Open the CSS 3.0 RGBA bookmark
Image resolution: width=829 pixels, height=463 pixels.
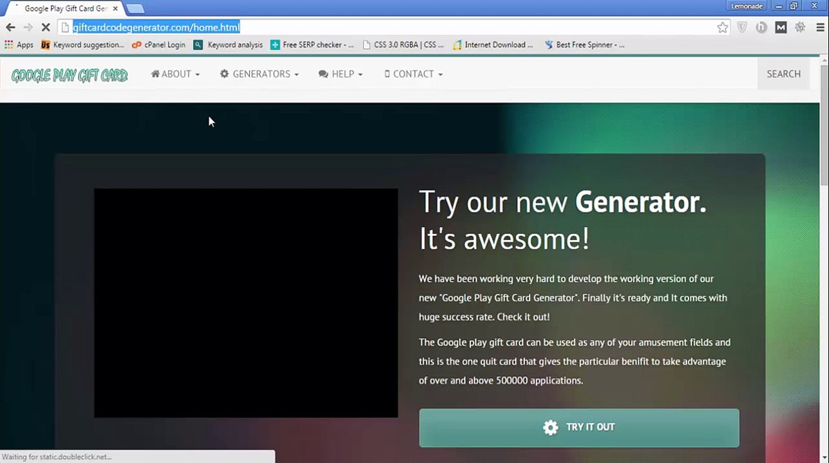(404, 44)
